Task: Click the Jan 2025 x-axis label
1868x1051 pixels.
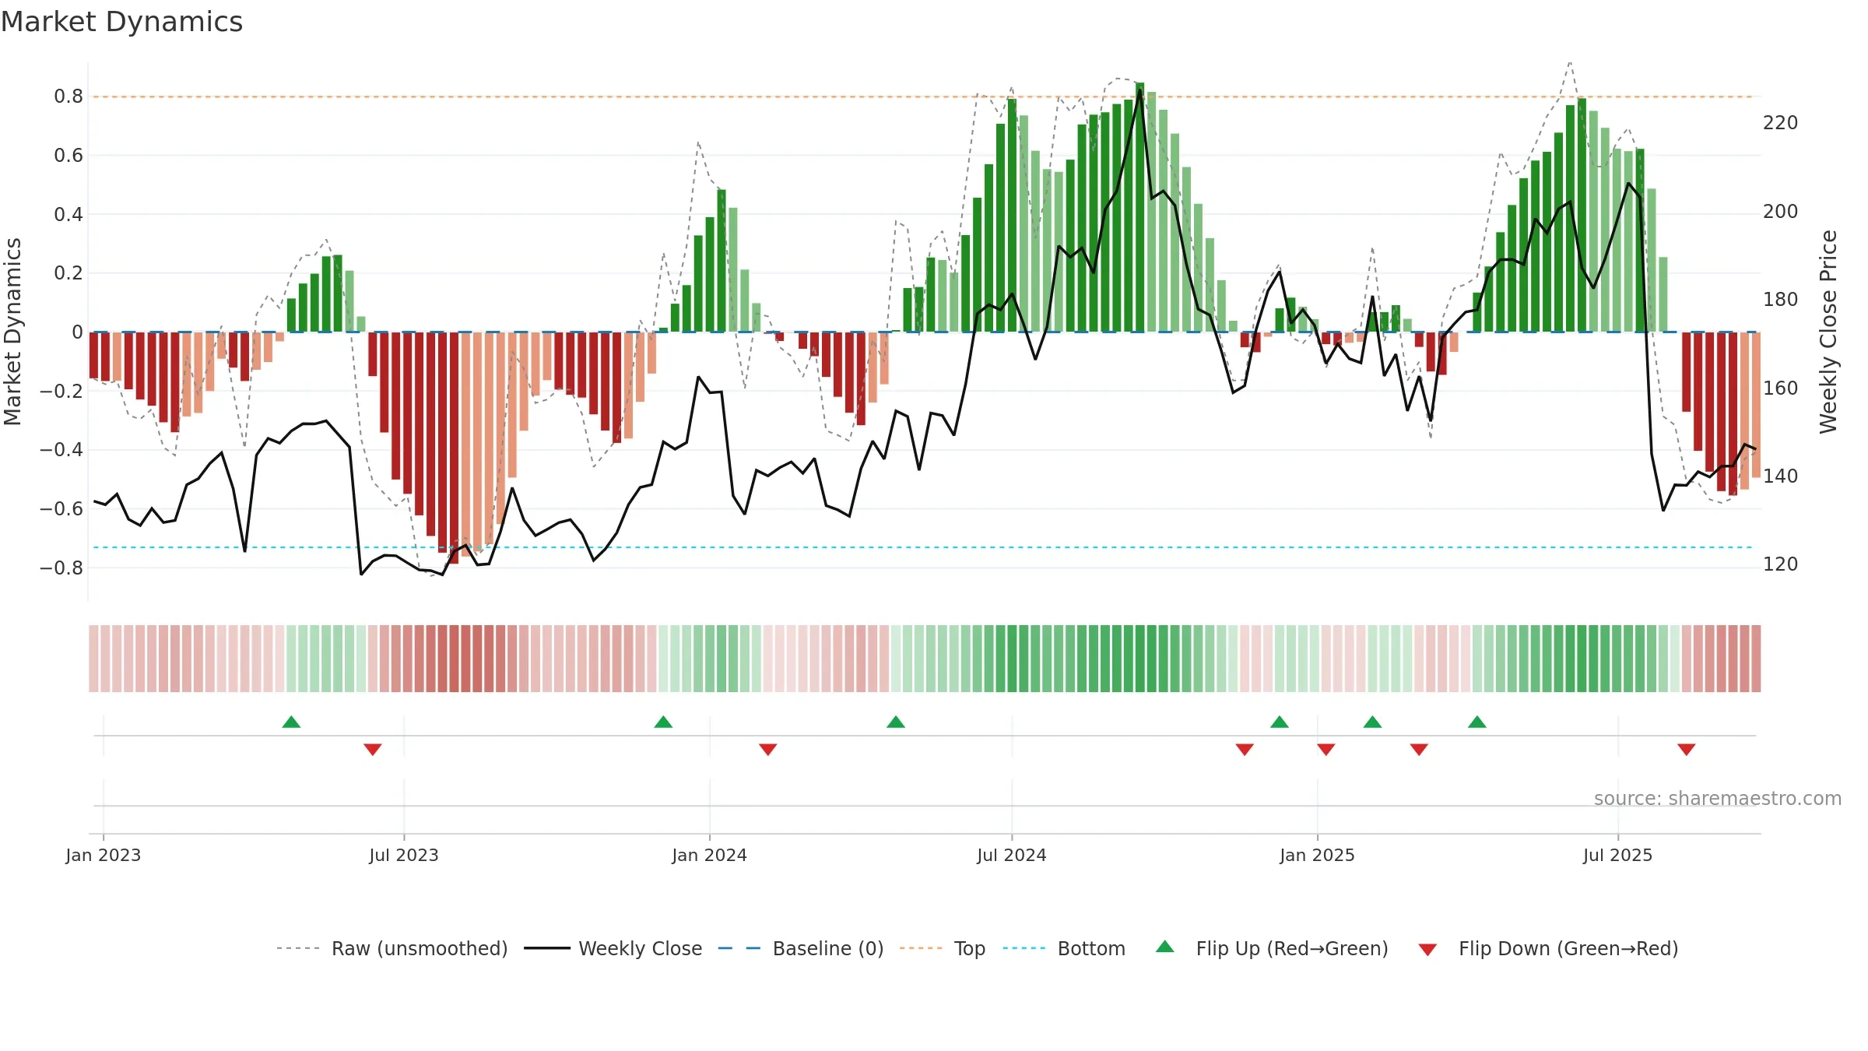Action: (x=1318, y=855)
